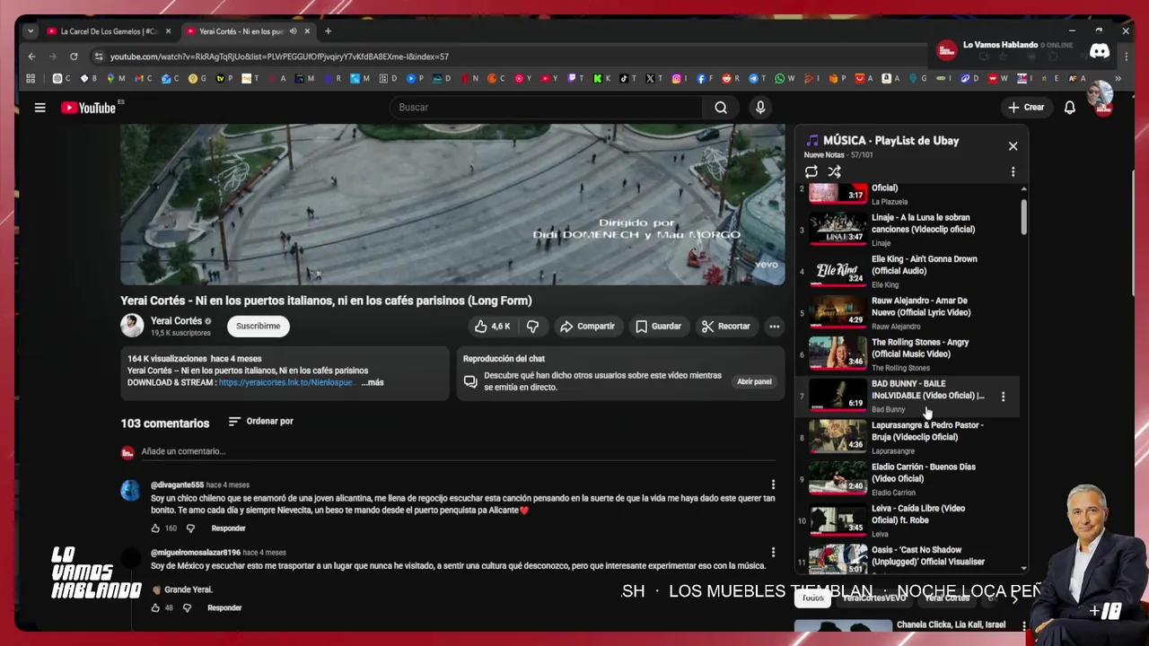Like the video with thumbs up
Image resolution: width=1149 pixels, height=646 pixels.
[492, 327]
